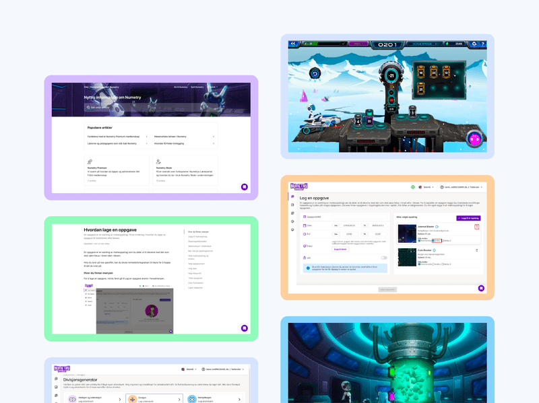Jump to 'Legg til matteoppdrag' in article contents
Viewport: 539px width, 403px height.
[197, 237]
